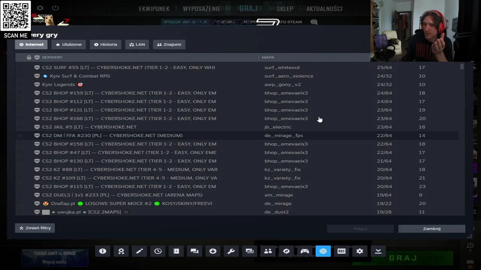This screenshot has width=481, height=270.
Task: Click the clock icon in the overlay toolbar
Action: coord(158,251)
